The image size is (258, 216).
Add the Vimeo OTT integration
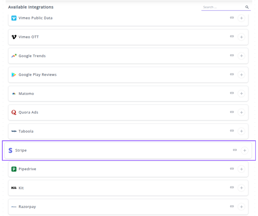point(241,37)
